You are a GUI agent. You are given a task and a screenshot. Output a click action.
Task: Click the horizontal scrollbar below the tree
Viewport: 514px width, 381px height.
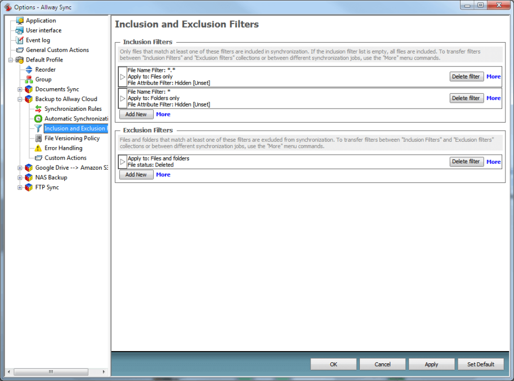[51, 371]
